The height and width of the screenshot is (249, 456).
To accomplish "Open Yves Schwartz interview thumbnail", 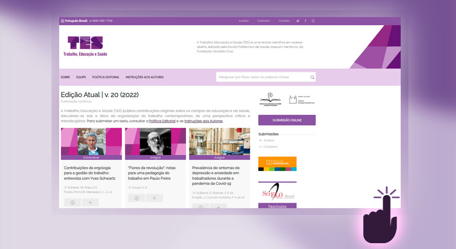I will coord(91,142).
